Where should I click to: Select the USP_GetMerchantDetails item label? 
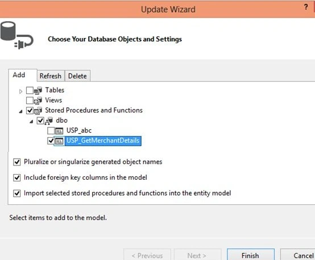tap(103, 141)
